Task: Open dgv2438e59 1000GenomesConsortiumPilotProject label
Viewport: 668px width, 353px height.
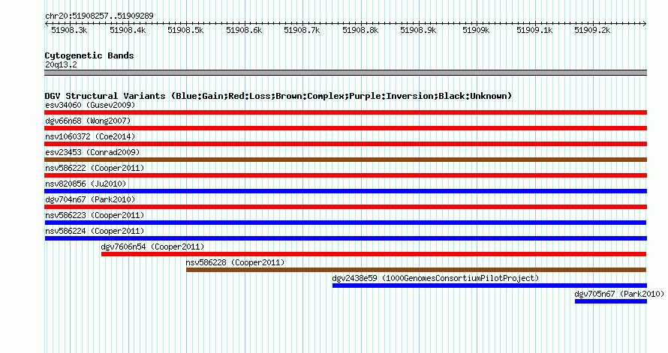Action: point(435,278)
